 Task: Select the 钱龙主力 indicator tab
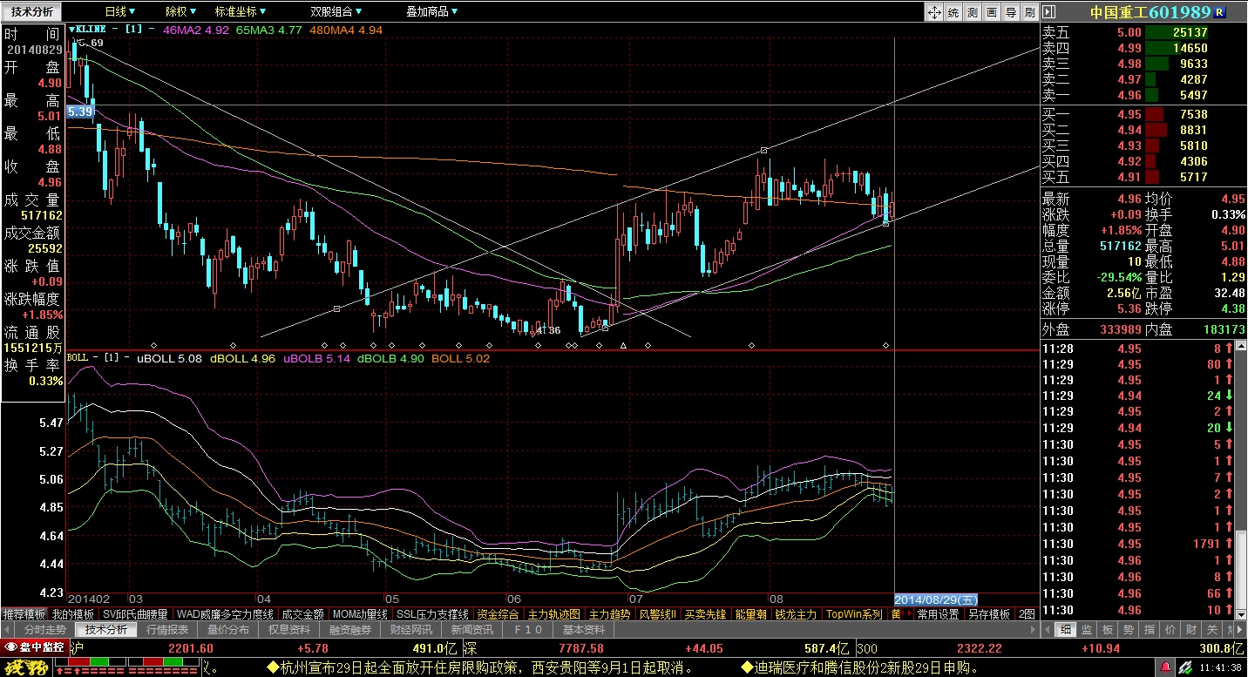tap(797, 614)
